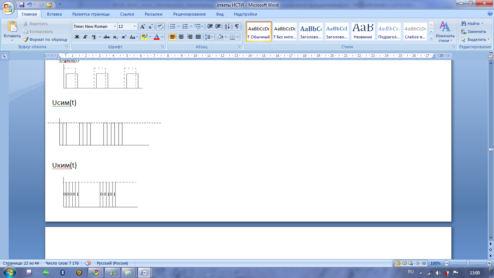Apply shading paint bucket
Screen dimensions: 494x278
point(220,37)
